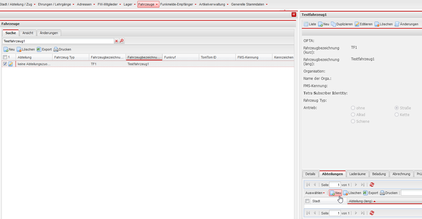This screenshot has width=422, height=219.
Task: Open the Laderäume tab
Action: (x=357, y=174)
